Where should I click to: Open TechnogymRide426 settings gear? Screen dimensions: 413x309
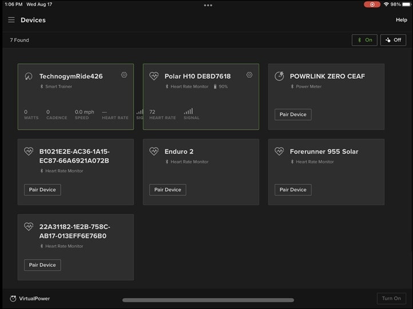[x=124, y=75]
